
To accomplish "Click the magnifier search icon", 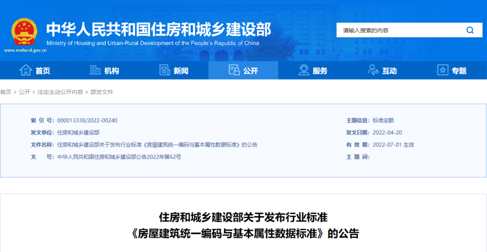I will click(x=470, y=30).
